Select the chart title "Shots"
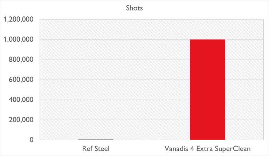Viewport: 269px width, 156px height. click(134, 8)
